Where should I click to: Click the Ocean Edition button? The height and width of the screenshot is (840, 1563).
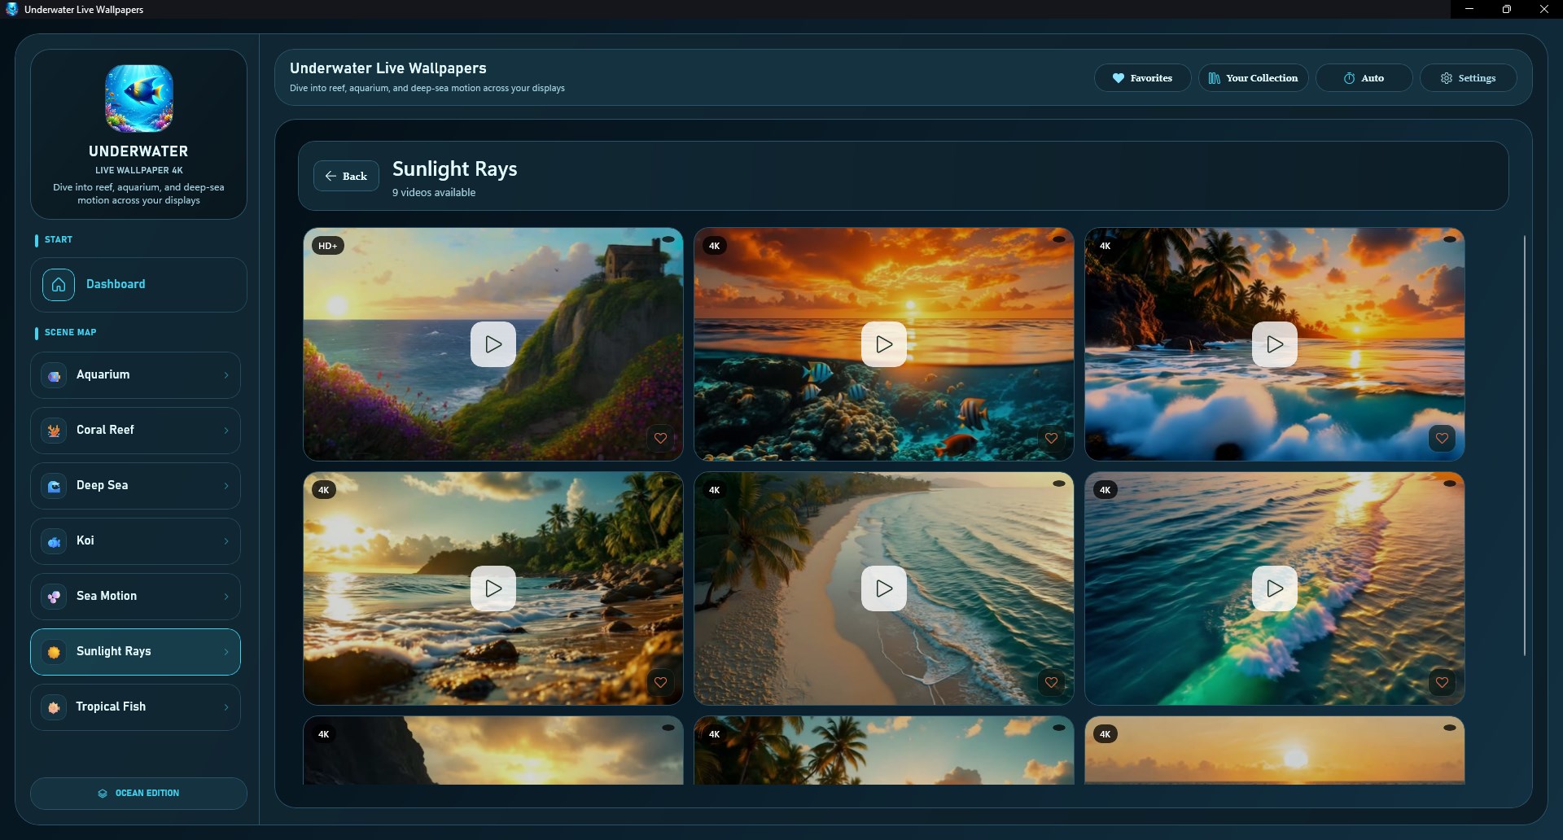click(x=138, y=794)
